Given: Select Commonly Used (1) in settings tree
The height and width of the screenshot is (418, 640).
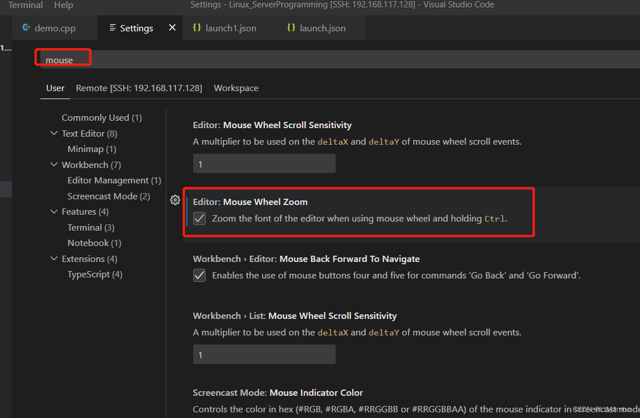Looking at the screenshot, I should pos(101,117).
